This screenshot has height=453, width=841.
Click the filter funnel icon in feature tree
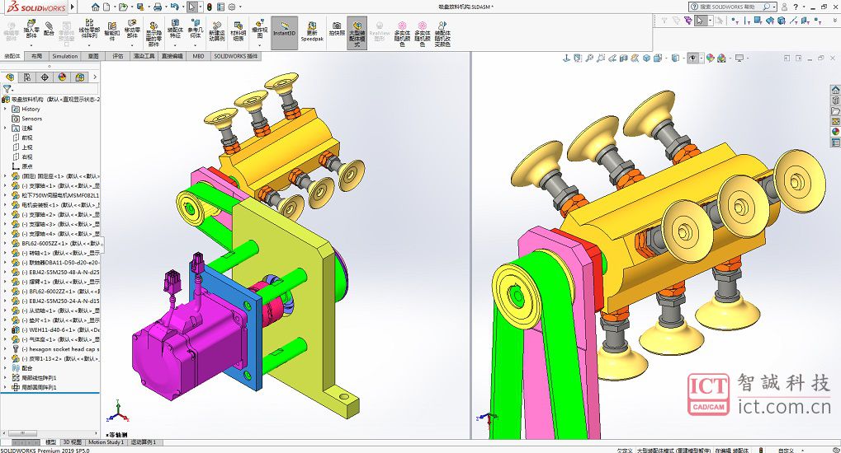coord(7,89)
